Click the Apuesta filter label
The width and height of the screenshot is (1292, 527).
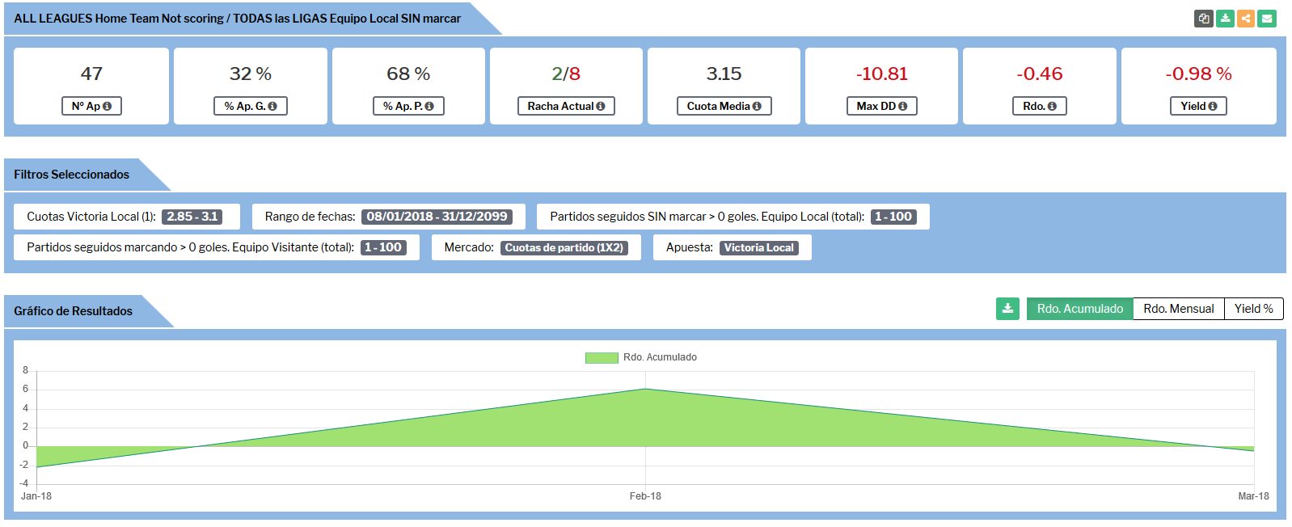tap(690, 247)
